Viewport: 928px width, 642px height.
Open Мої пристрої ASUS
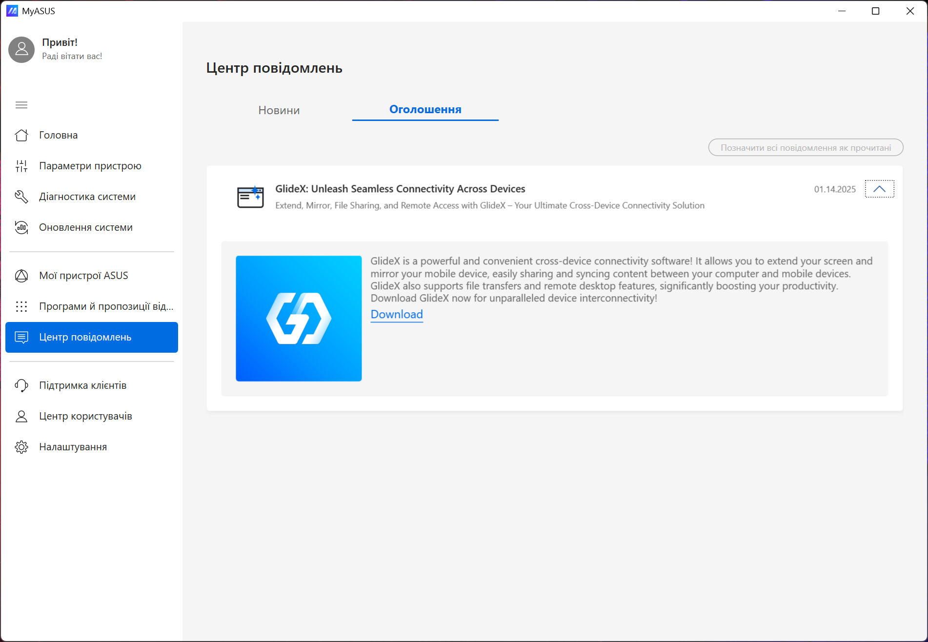[x=92, y=276]
